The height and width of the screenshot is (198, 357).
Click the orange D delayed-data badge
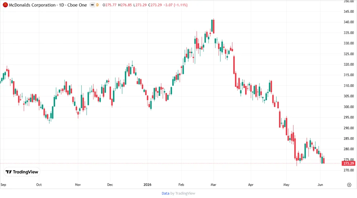pyautogui.click(x=98, y=5)
